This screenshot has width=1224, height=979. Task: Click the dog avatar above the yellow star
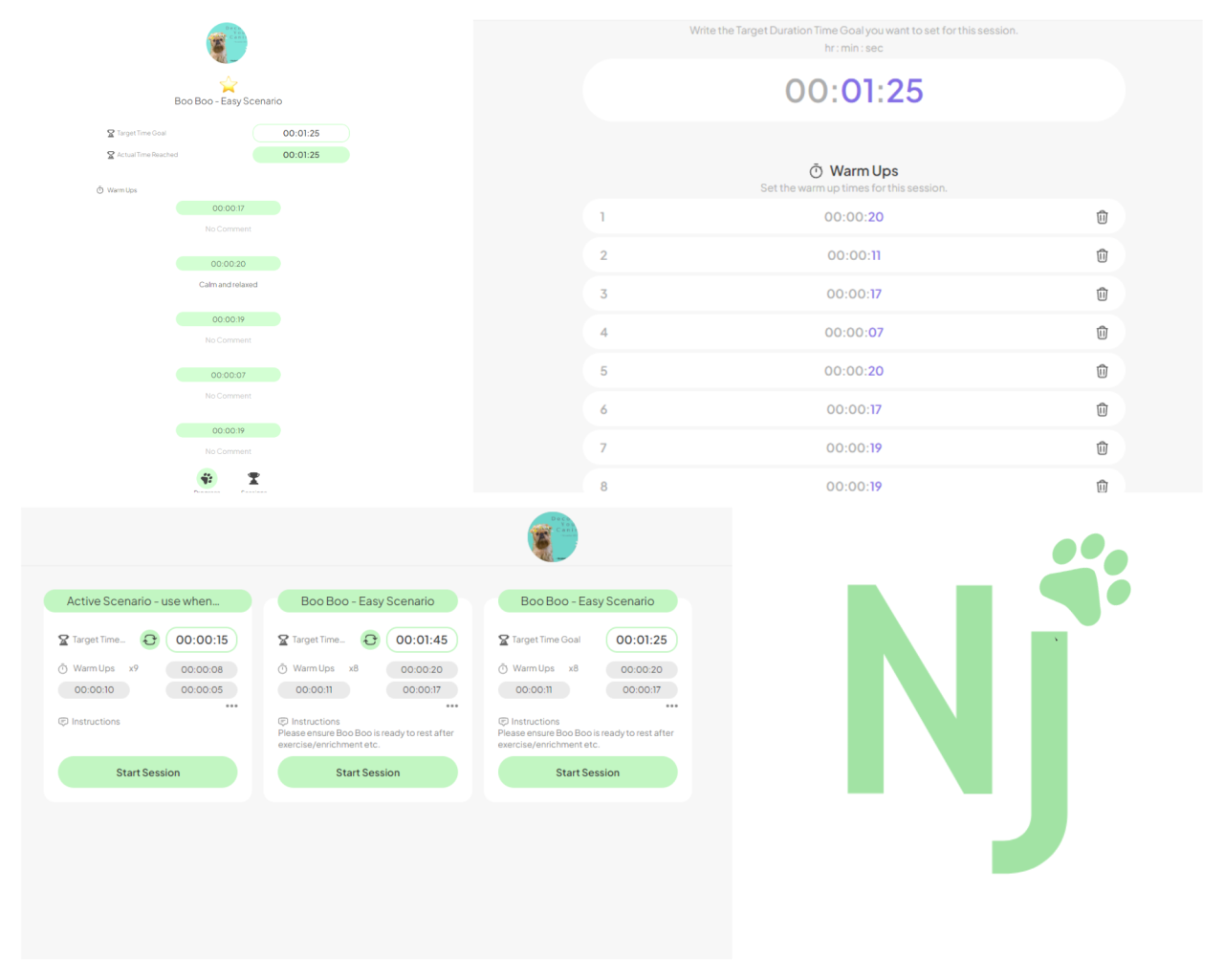pyautogui.click(x=227, y=43)
